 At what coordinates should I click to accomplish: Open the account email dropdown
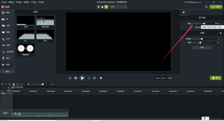(193, 2)
